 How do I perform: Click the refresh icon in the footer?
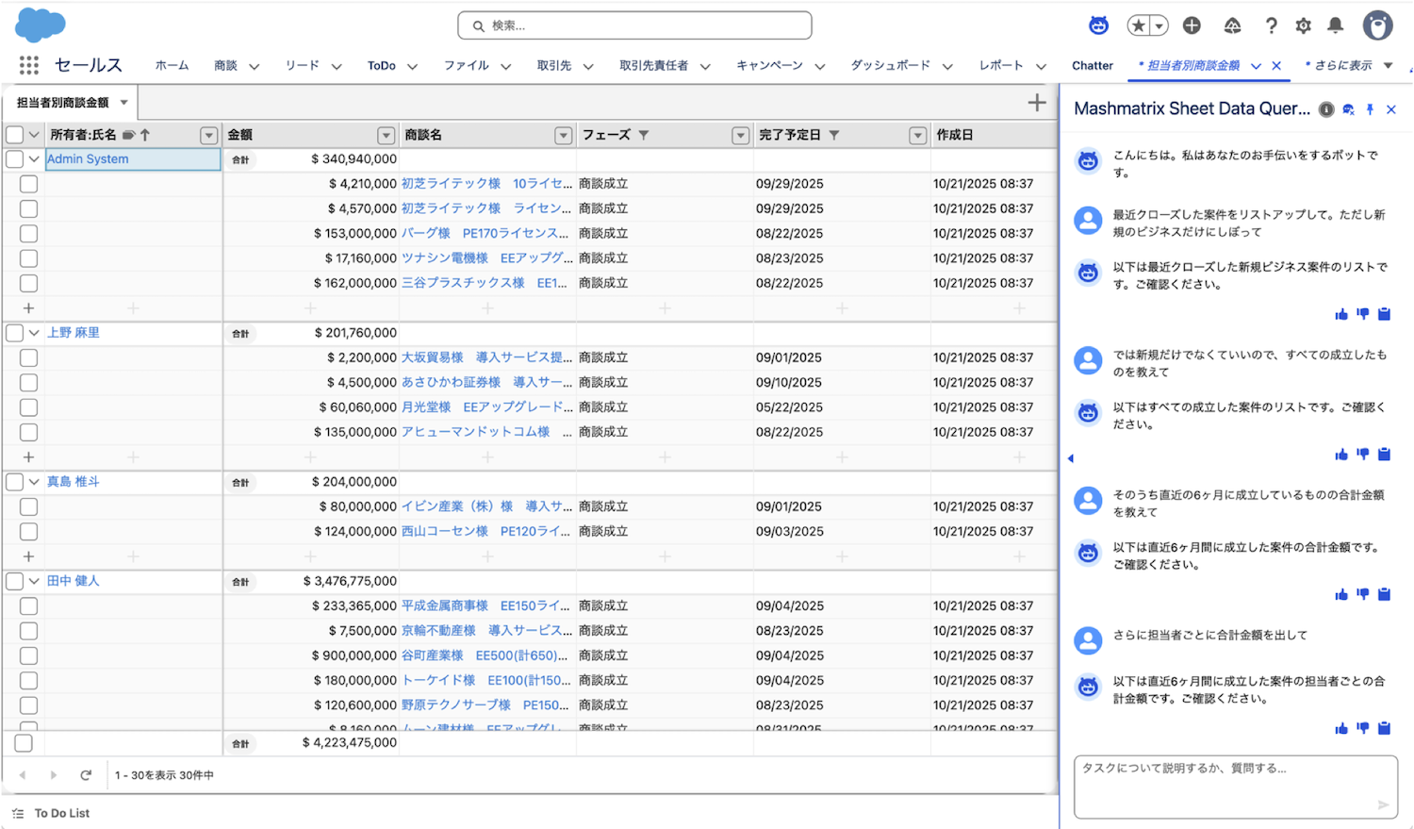(86, 775)
